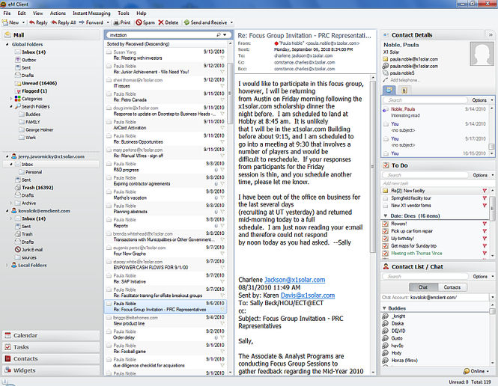Click the To Do list scrollbar thumb
This screenshot has width=498, height=386.
click(x=492, y=209)
